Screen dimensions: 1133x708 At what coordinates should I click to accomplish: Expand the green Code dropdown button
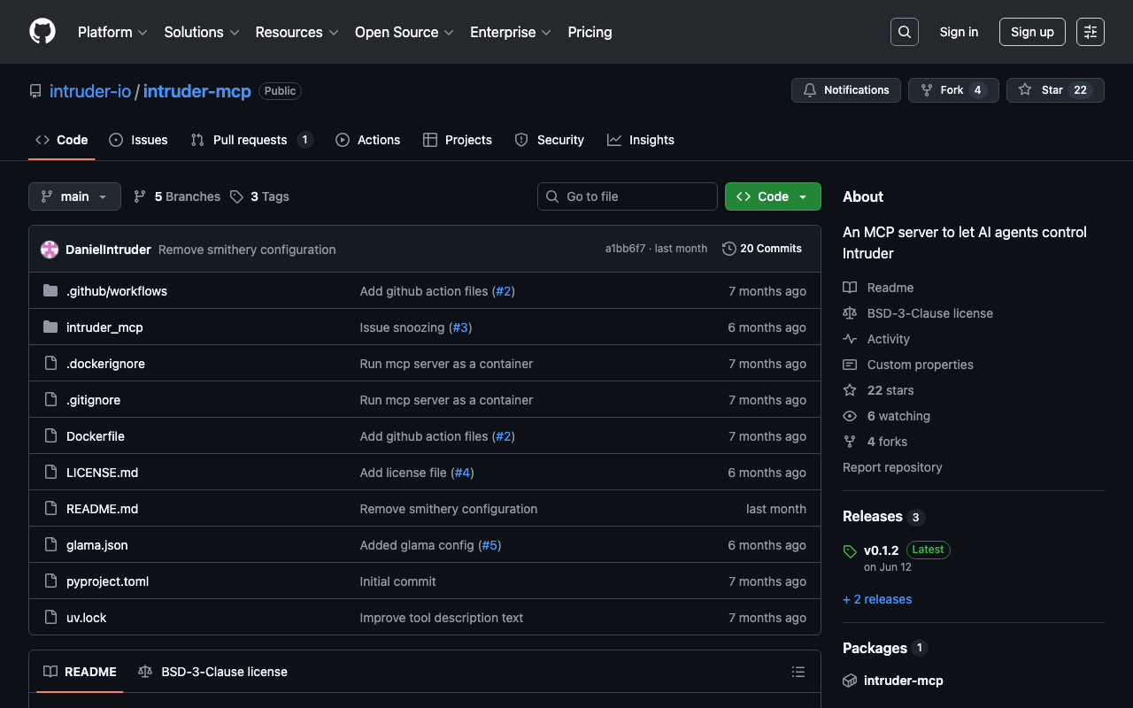tap(773, 196)
